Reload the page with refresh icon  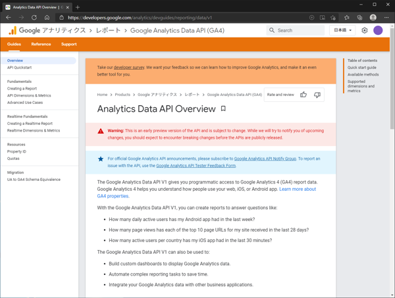(34, 17)
